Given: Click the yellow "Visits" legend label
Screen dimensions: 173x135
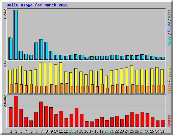Looking at the screenshot, I should click(169, 73).
